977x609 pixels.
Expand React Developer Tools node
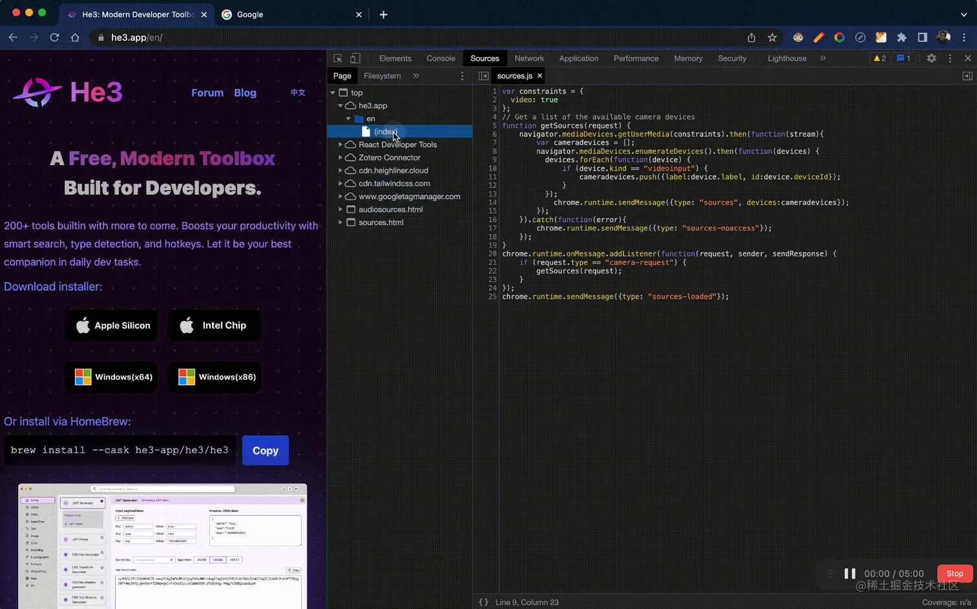coord(341,145)
